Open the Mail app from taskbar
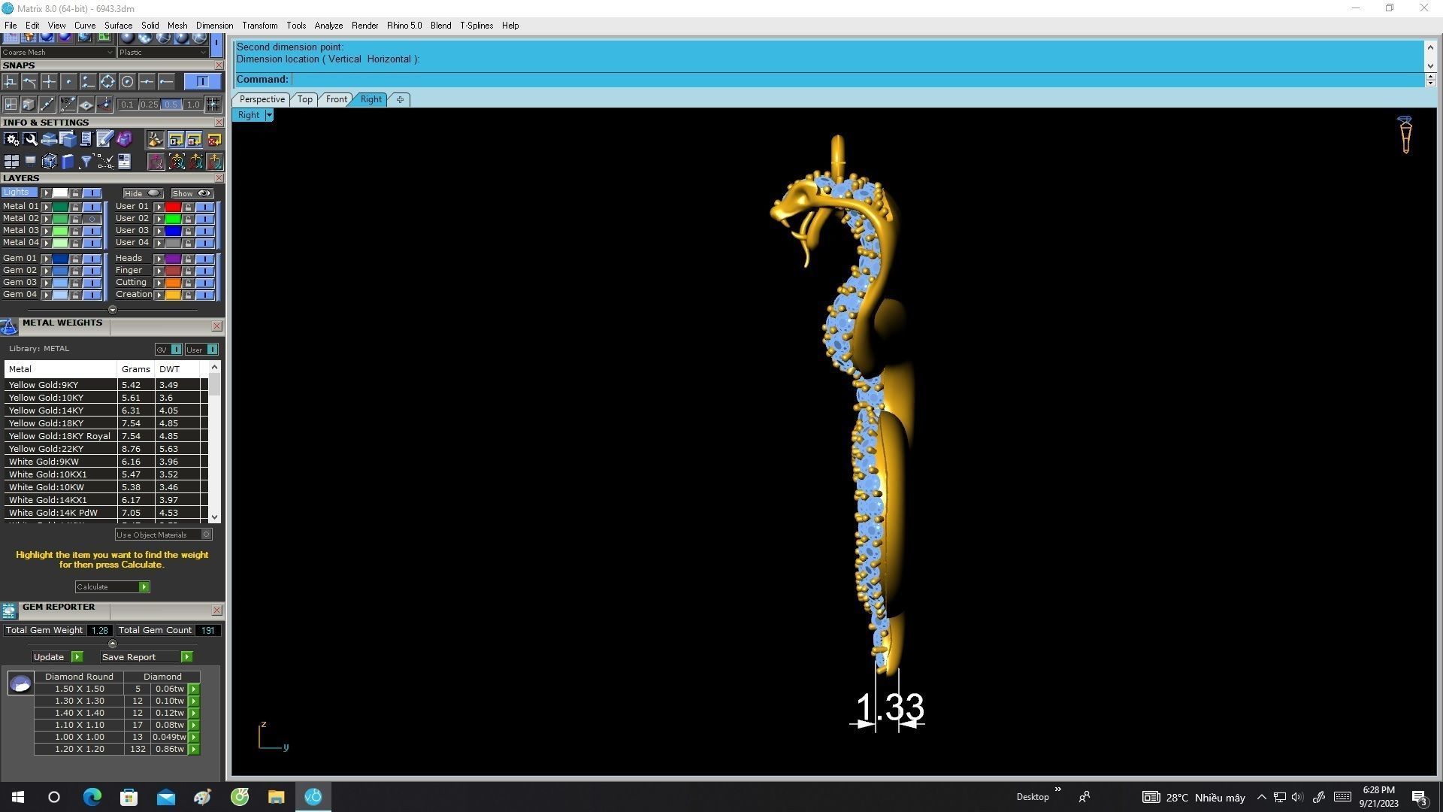Screen dimensions: 1443x812 coord(165,797)
